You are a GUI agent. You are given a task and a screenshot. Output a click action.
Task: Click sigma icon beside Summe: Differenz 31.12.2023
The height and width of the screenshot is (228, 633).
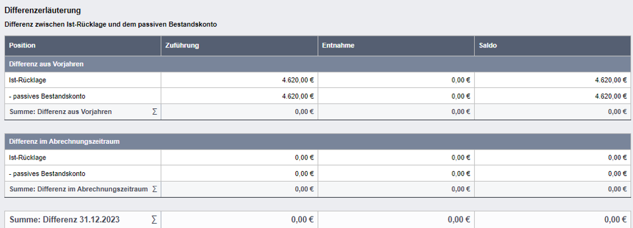click(x=154, y=220)
